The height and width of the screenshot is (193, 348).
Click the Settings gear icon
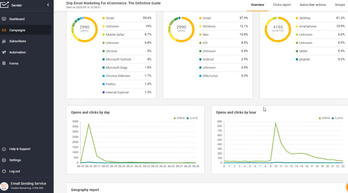point(4,160)
